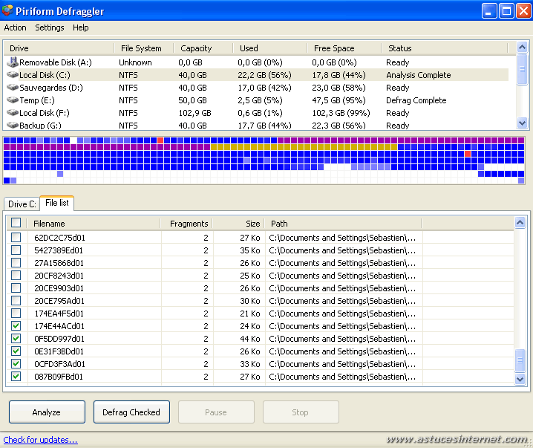Image resolution: width=533 pixels, height=448 pixels.
Task: Sort file list by Path column header
Action: point(343,224)
